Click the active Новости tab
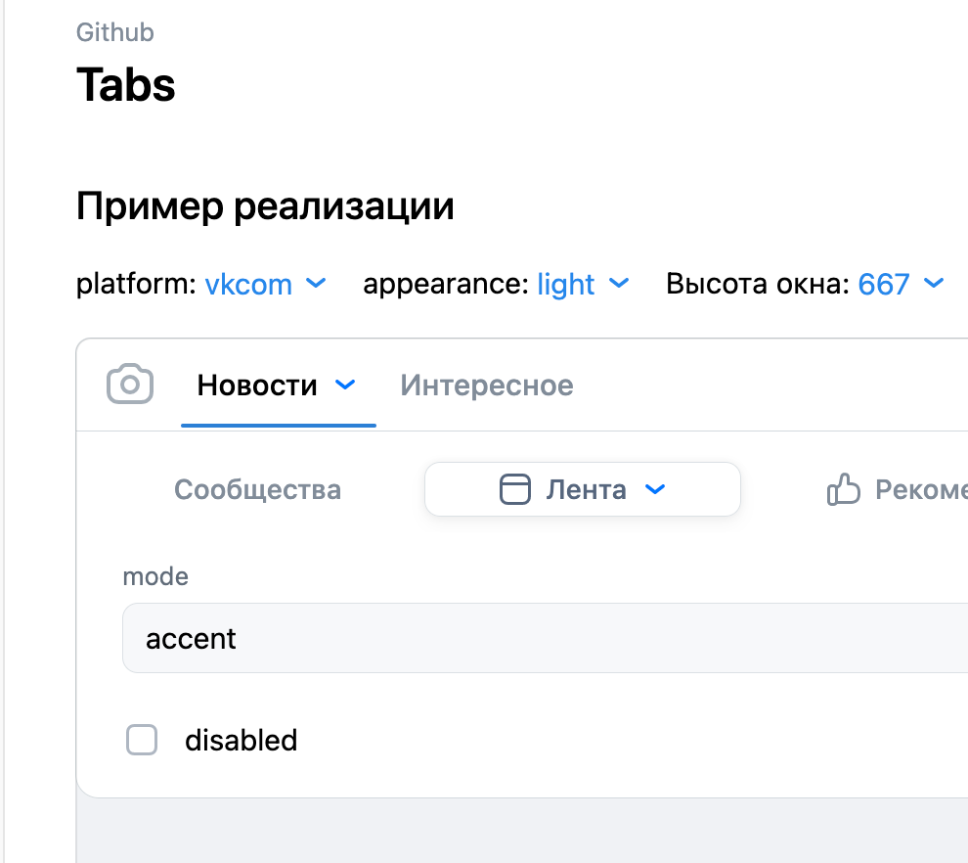Viewport: 968px width, 863px height. point(256,385)
